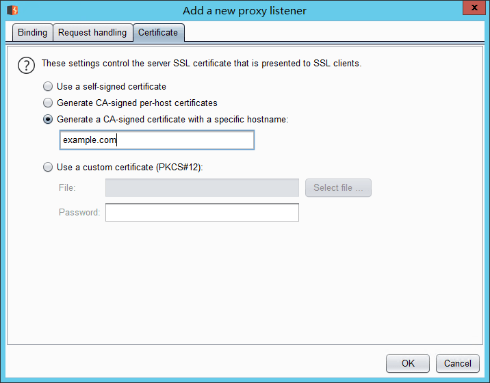Click the File: label
The width and height of the screenshot is (490, 383).
(67, 188)
